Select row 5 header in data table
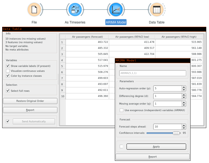 [x=62, y=66]
